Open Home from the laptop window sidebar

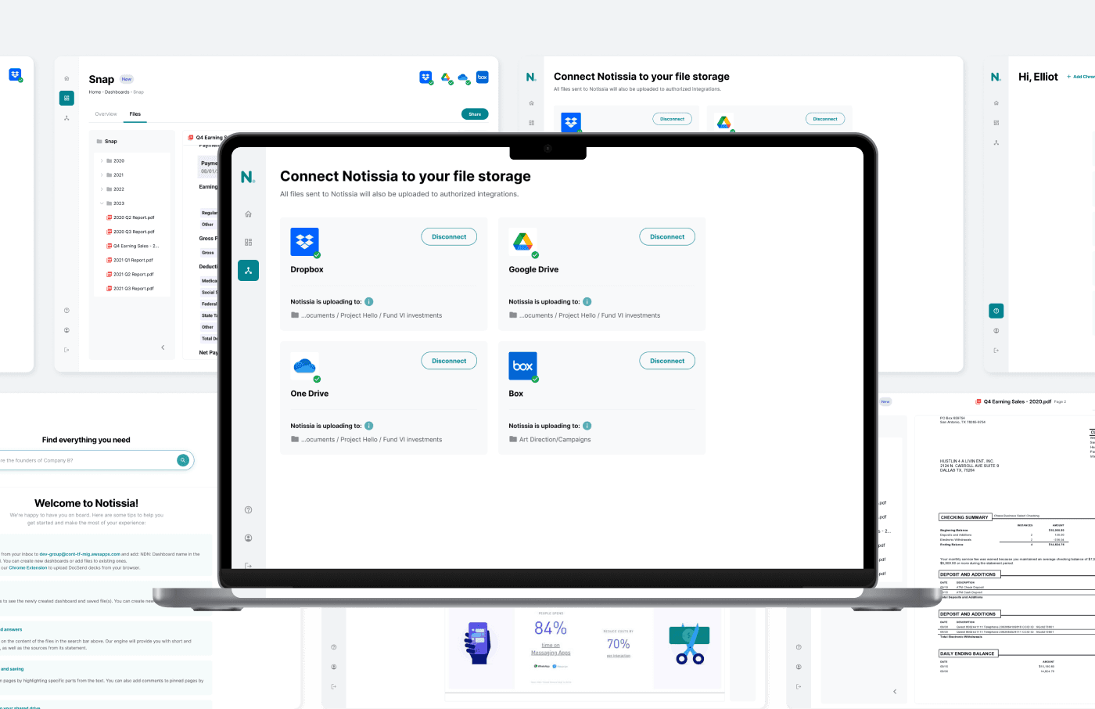point(248,214)
